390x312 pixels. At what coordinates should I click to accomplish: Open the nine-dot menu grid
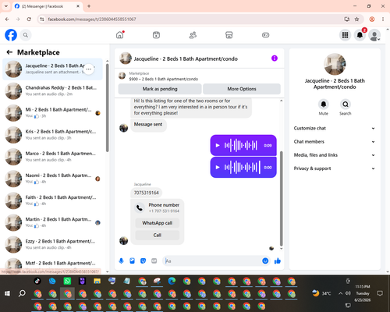[345, 35]
